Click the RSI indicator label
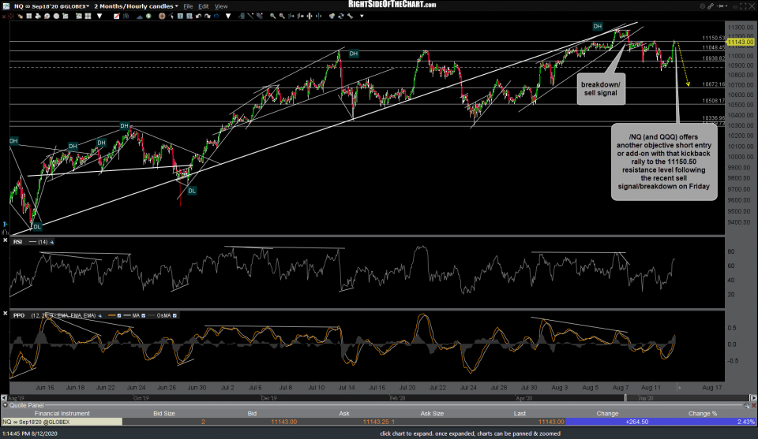Viewport: 758px width, 439px height. [x=18, y=242]
